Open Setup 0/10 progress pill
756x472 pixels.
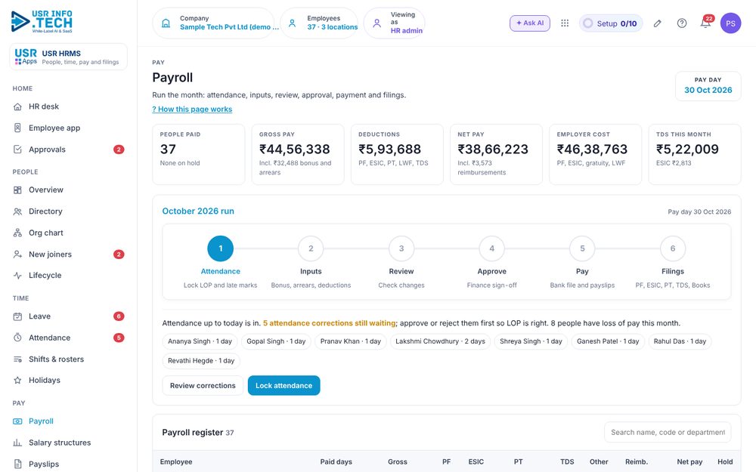[611, 23]
